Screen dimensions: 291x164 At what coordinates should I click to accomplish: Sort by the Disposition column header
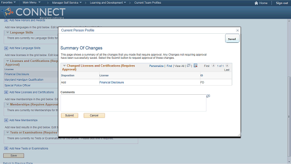(68, 76)
